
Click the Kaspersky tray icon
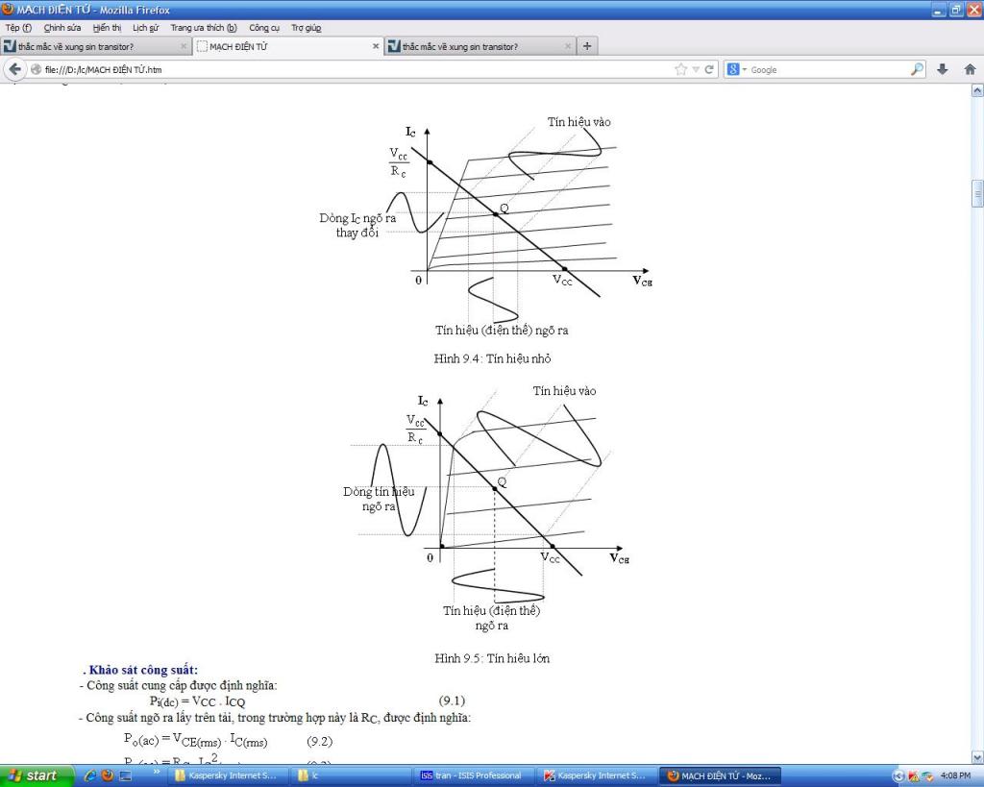click(x=913, y=776)
